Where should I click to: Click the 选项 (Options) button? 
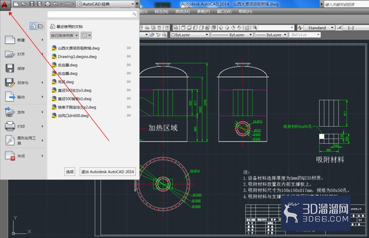[70, 172]
